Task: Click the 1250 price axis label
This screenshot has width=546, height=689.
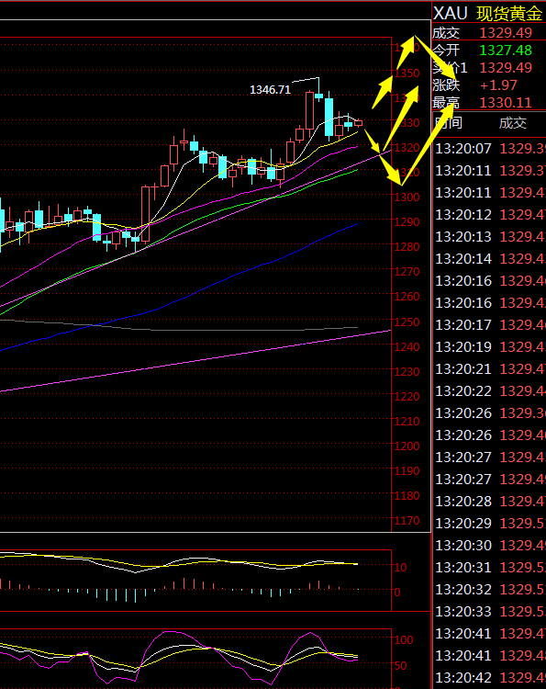Action: click(x=407, y=322)
